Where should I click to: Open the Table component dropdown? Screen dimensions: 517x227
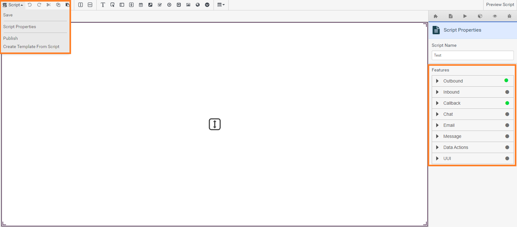click(221, 5)
